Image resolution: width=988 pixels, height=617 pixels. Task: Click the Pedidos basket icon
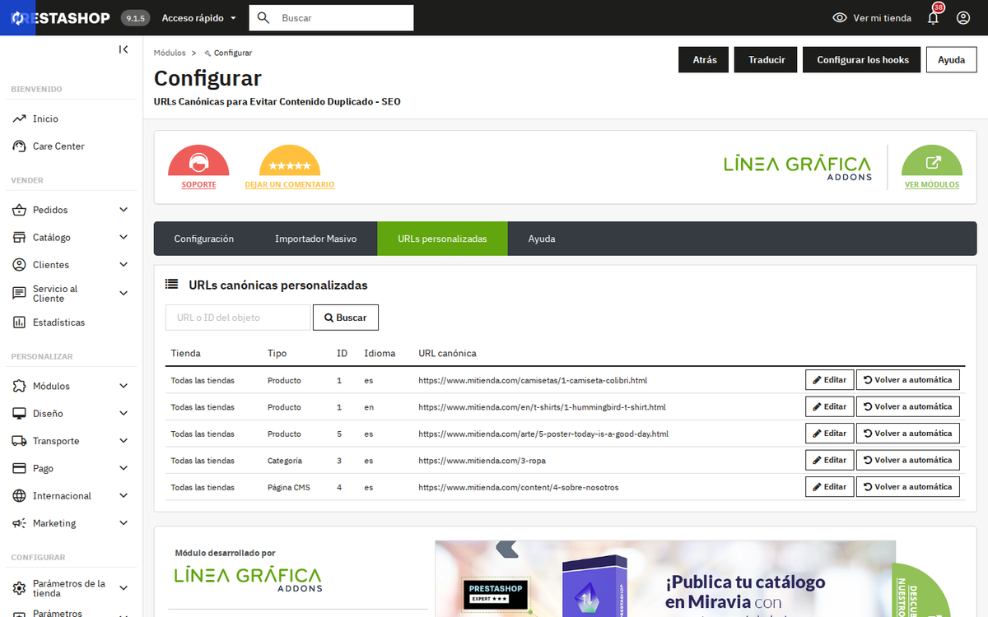(19, 210)
